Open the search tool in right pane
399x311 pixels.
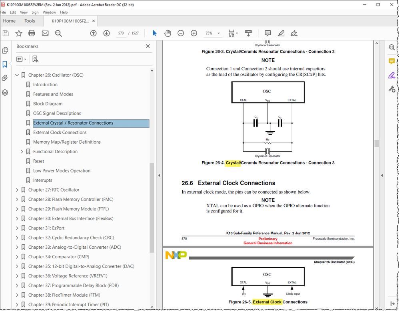click(392, 47)
